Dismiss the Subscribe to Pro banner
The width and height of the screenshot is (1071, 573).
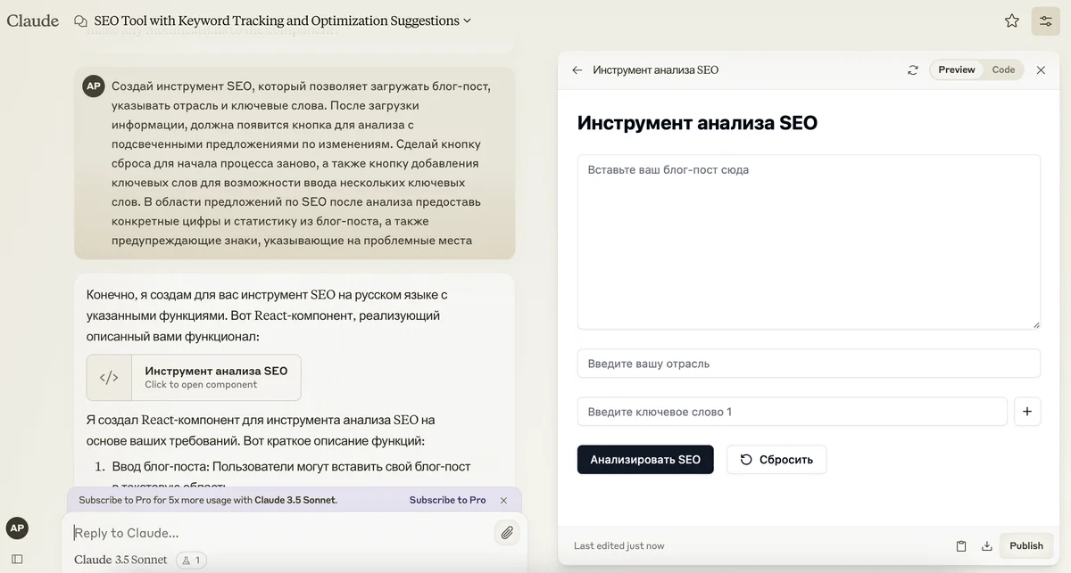click(x=503, y=500)
